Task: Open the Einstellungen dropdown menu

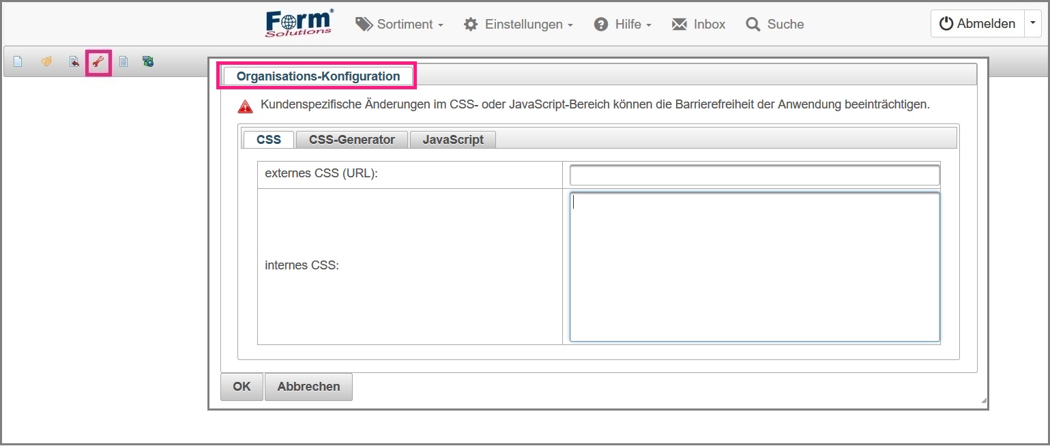Action: click(518, 25)
